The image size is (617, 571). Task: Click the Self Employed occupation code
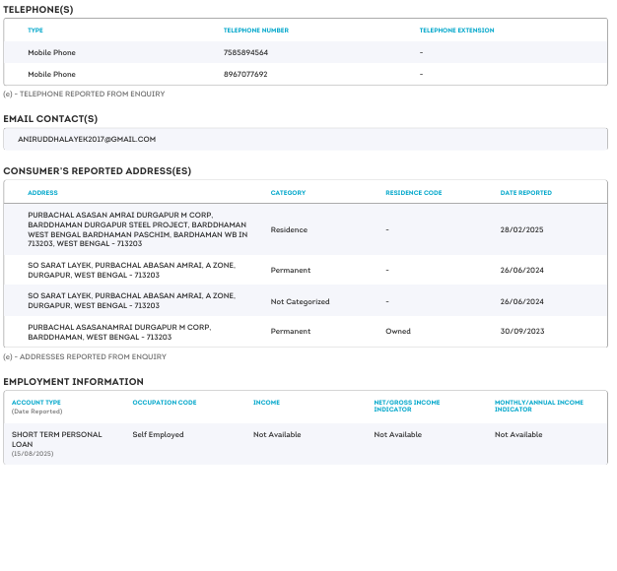[x=158, y=434]
